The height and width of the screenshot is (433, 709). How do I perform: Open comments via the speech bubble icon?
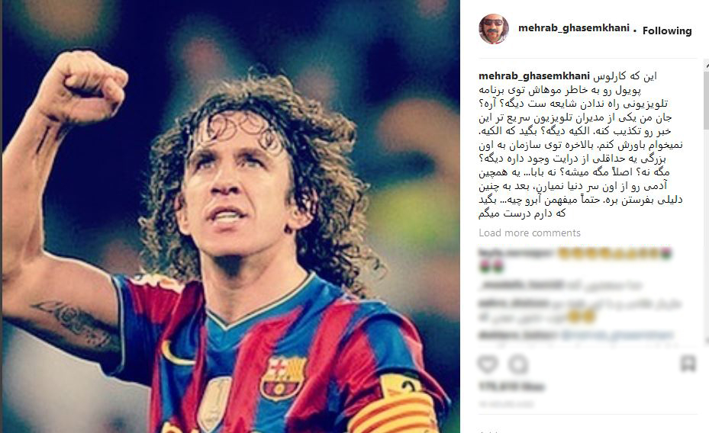518,364
